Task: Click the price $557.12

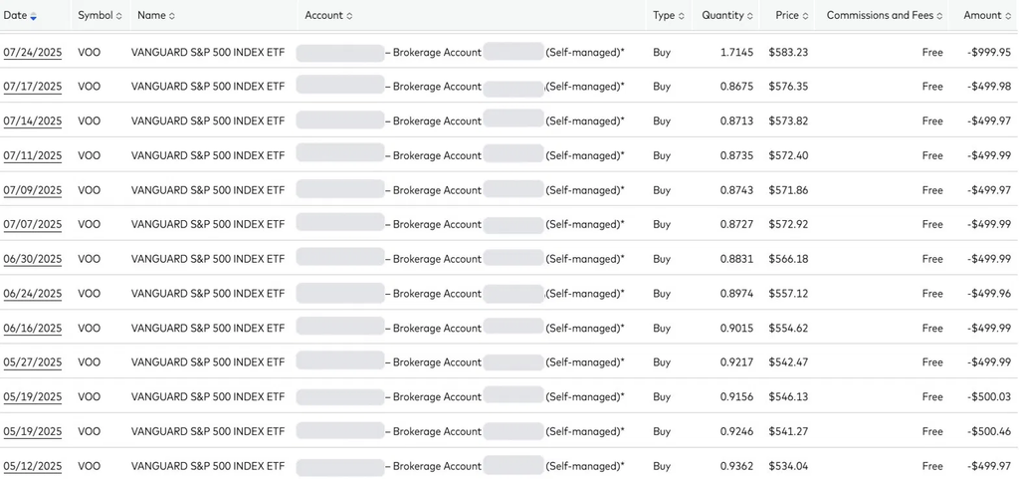Action: pos(788,293)
